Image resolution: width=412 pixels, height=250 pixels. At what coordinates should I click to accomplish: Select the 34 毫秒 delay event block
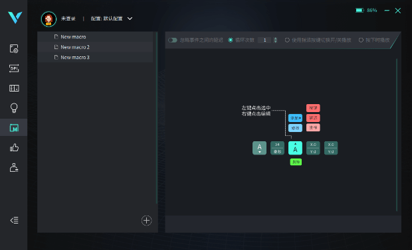277,148
